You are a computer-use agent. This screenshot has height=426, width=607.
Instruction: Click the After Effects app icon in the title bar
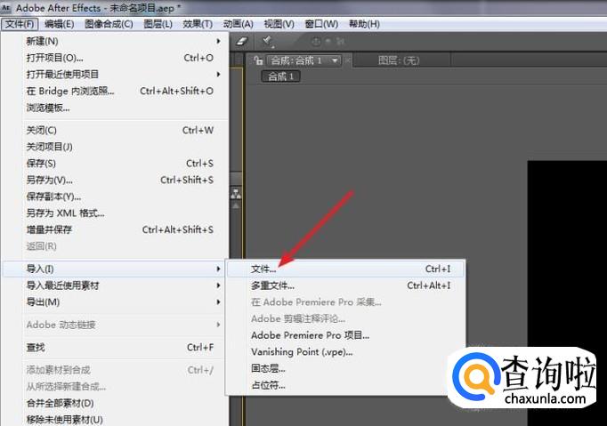click(x=6, y=8)
